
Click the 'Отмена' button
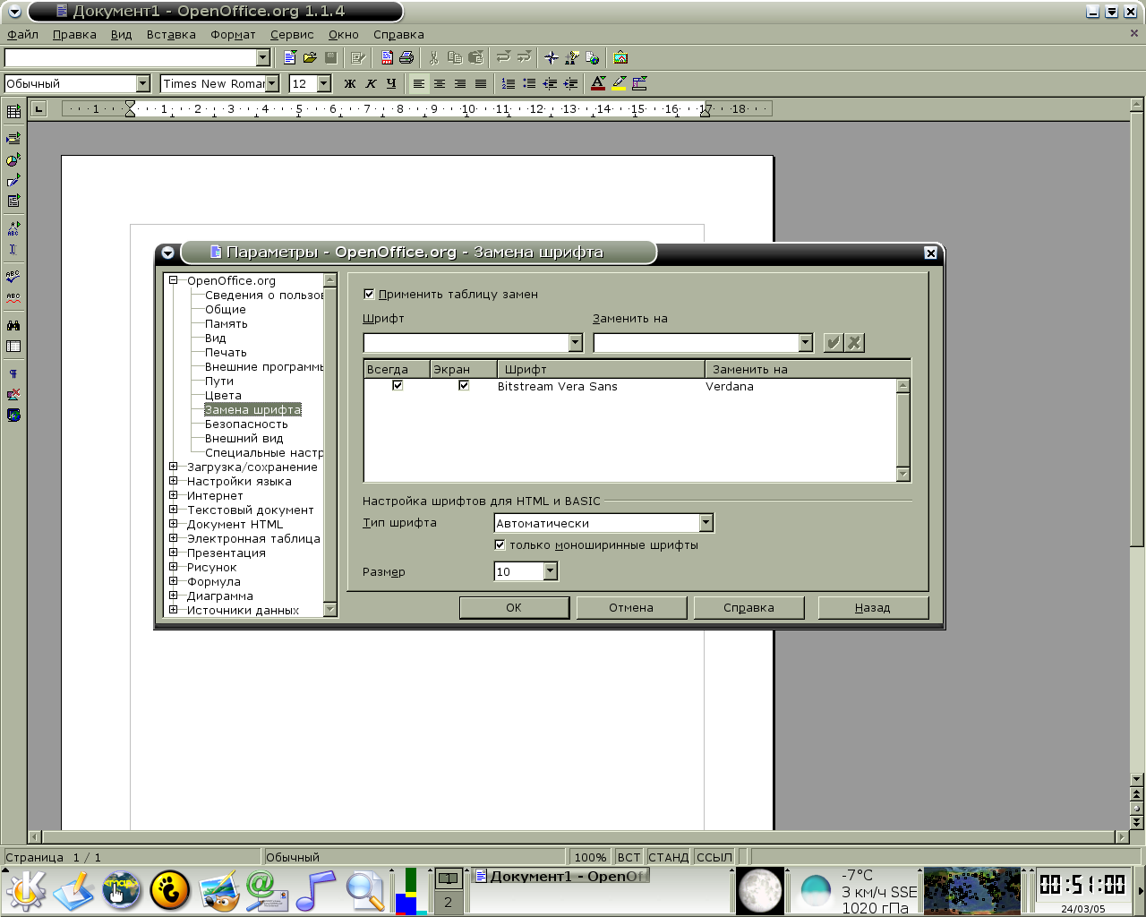click(x=631, y=607)
